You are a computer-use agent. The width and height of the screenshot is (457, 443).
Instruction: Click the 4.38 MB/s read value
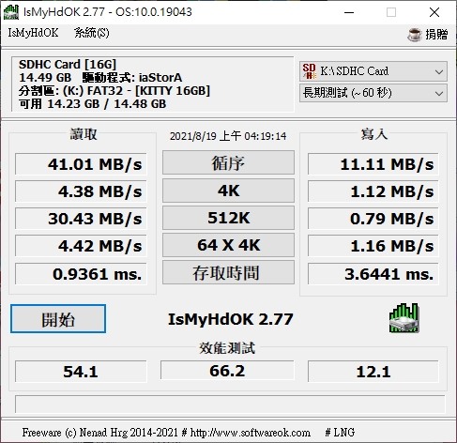tap(81, 191)
